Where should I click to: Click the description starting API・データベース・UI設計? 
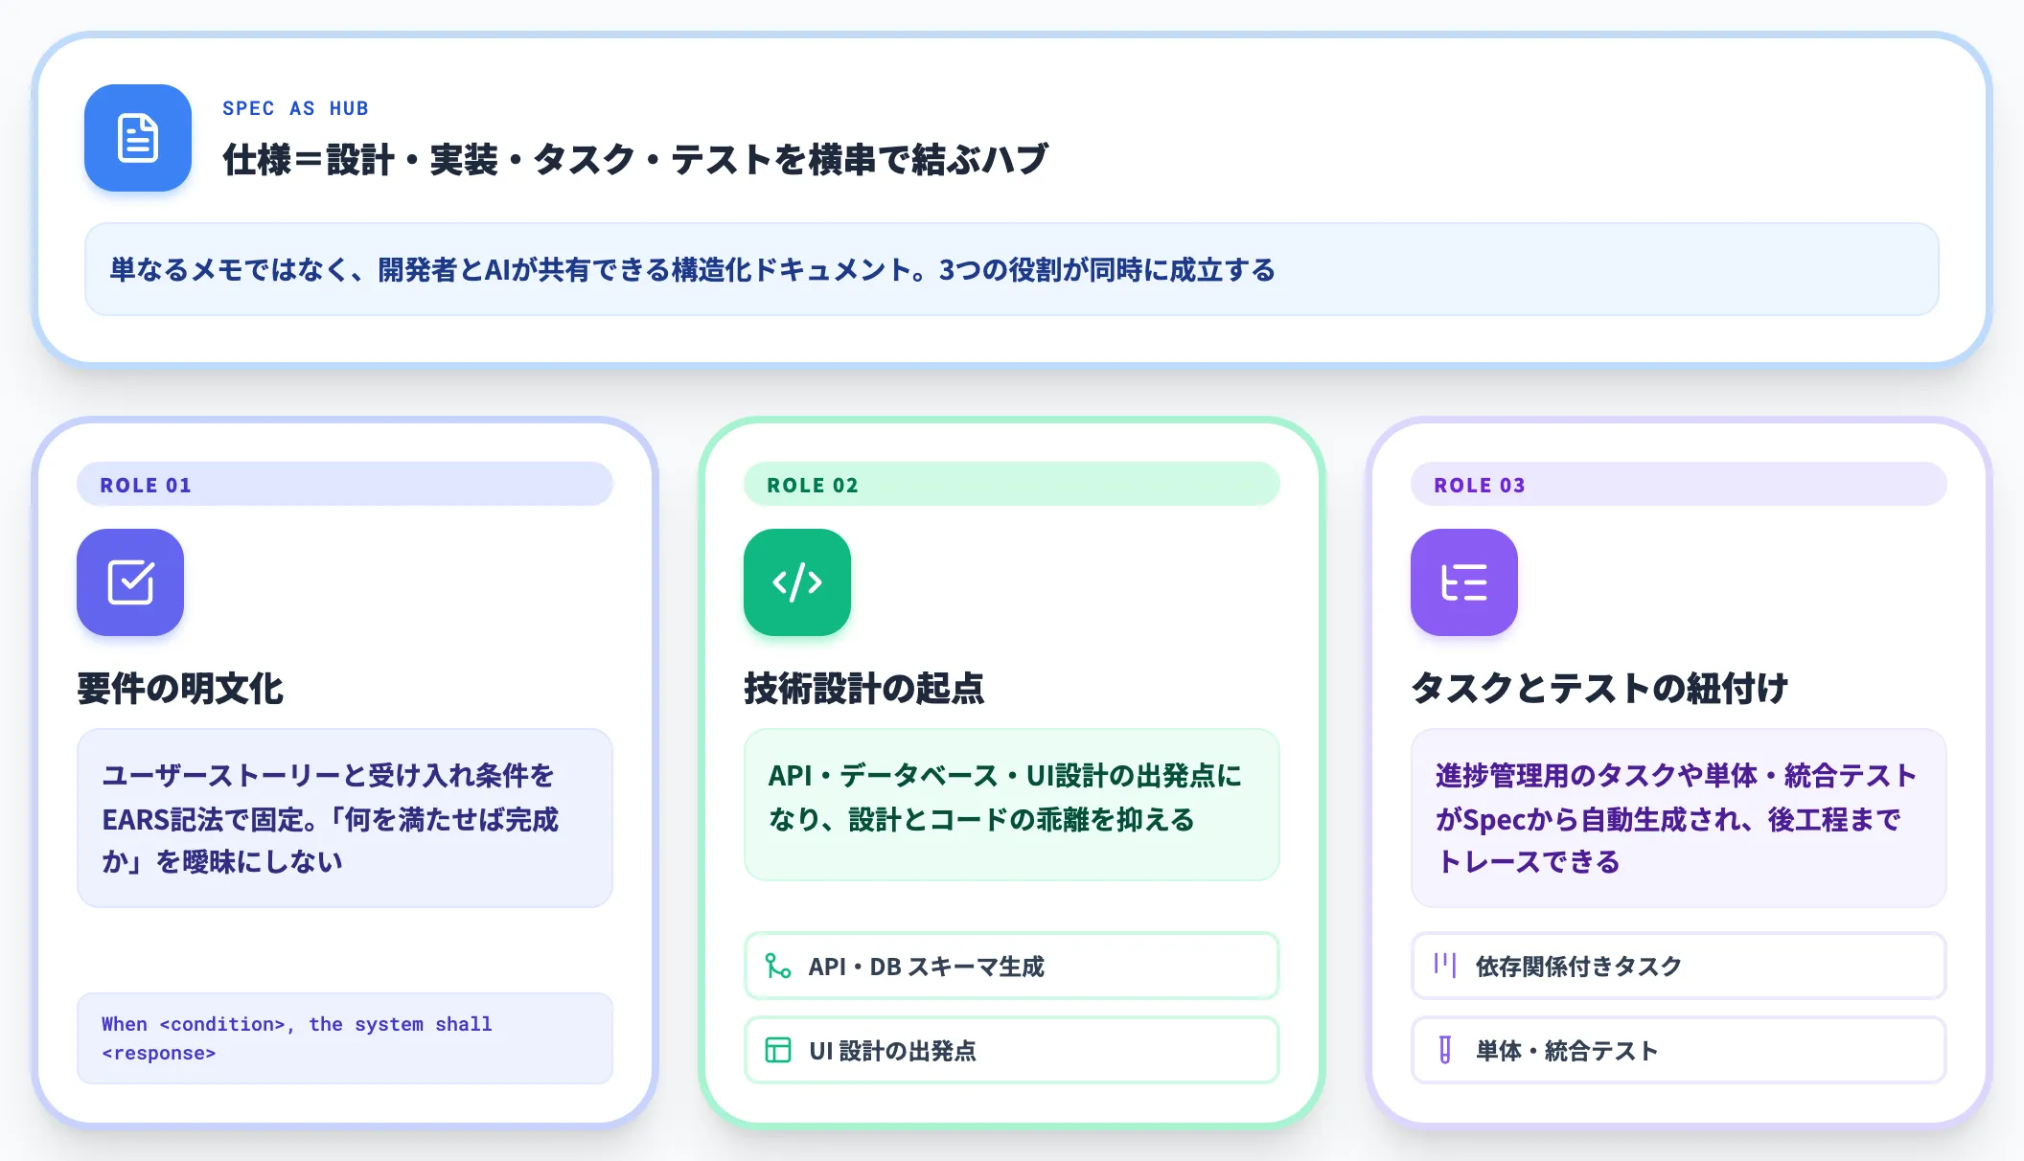coord(1012,805)
